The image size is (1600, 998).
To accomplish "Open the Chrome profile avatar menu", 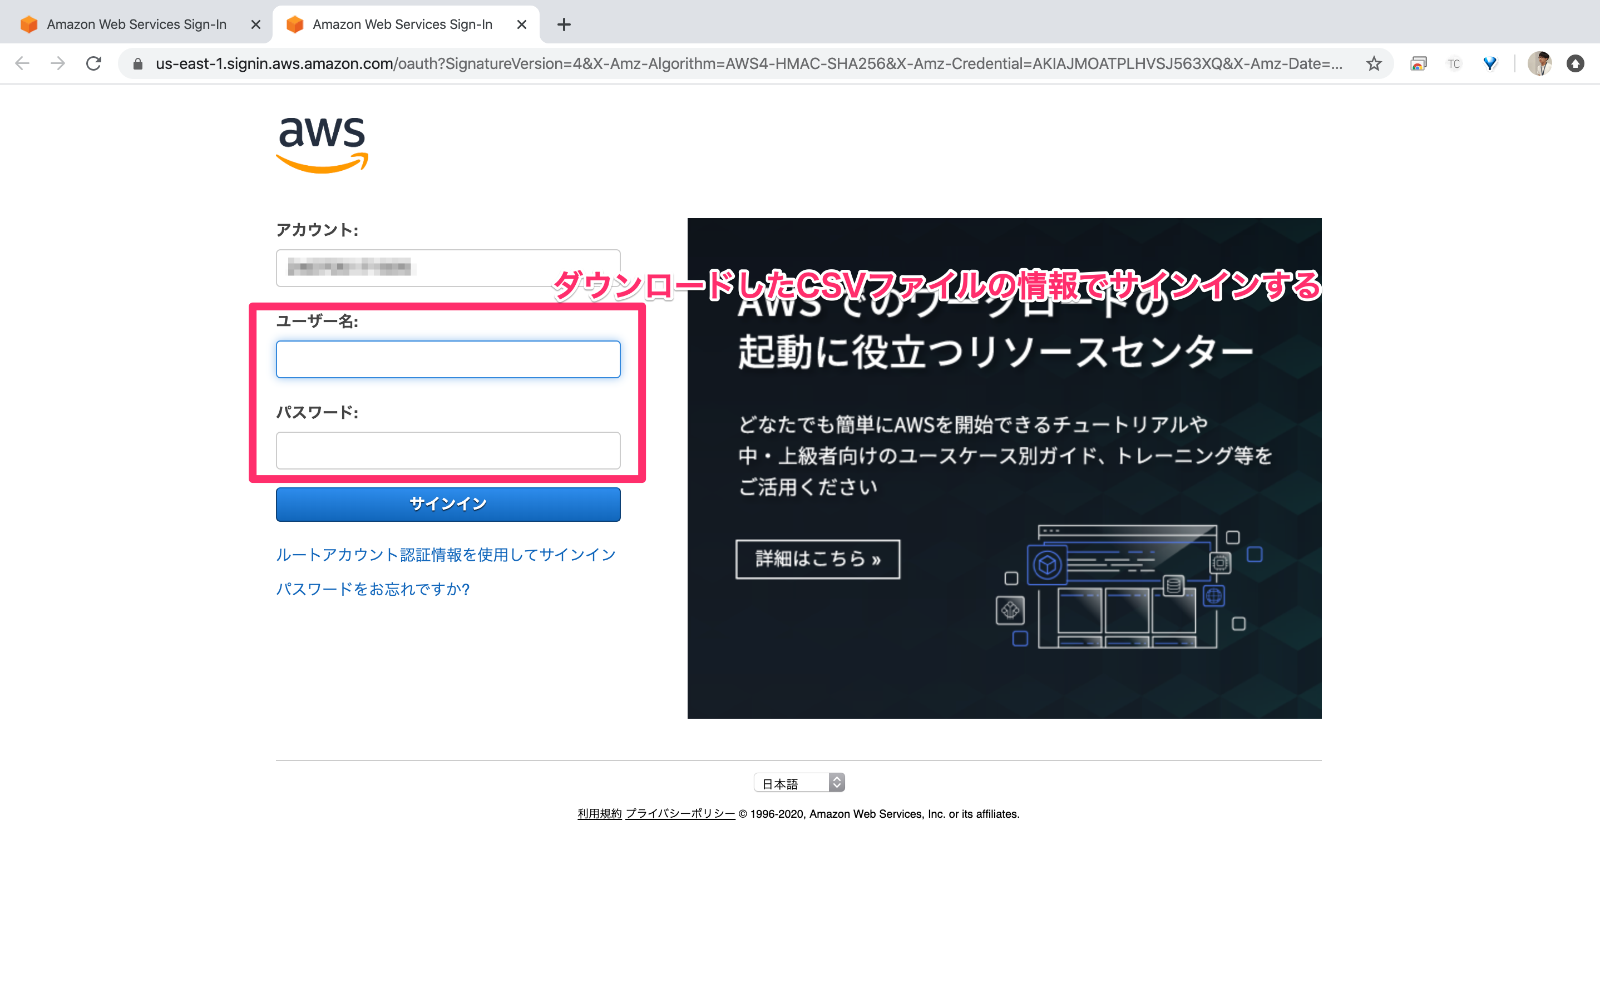I will click(x=1540, y=63).
